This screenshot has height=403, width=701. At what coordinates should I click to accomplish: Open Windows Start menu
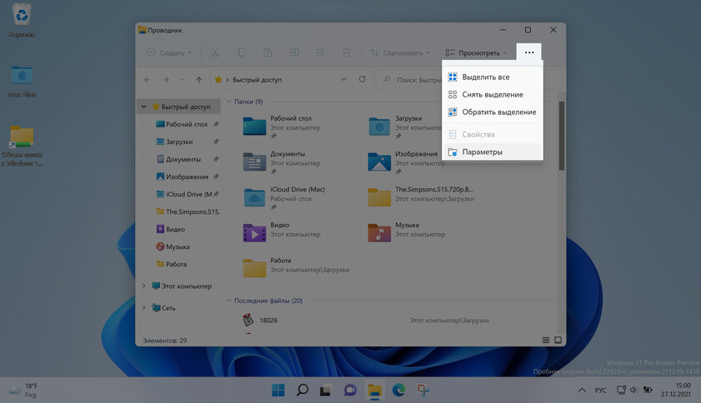click(278, 390)
